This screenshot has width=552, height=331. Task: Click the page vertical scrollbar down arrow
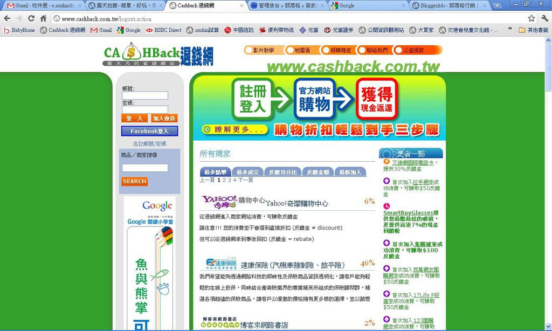[548, 327]
